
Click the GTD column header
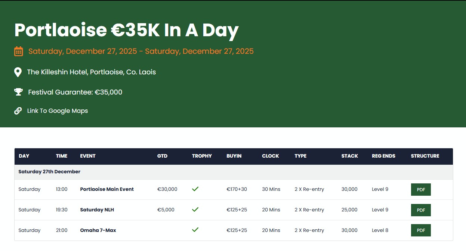(162, 156)
